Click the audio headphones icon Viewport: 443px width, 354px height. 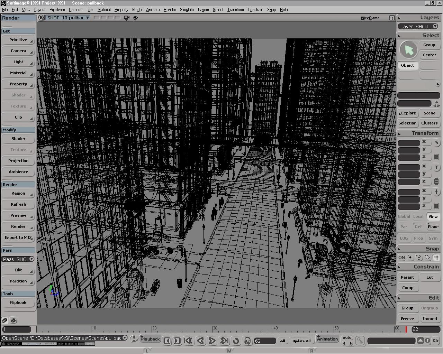[247, 341]
